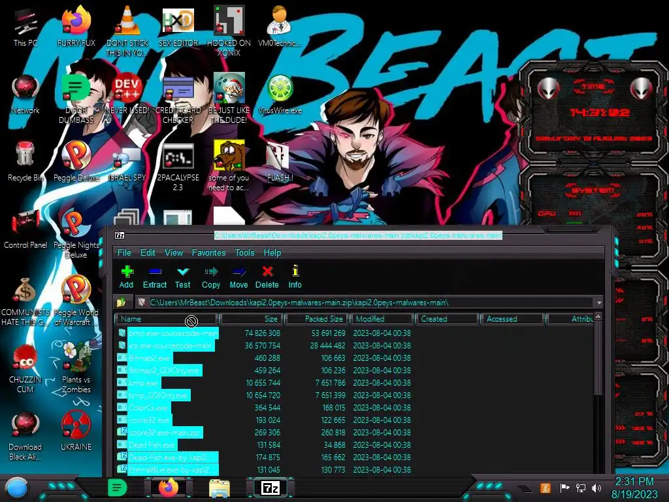
Task: Click the Firefox taskbar icon
Action: [169, 488]
